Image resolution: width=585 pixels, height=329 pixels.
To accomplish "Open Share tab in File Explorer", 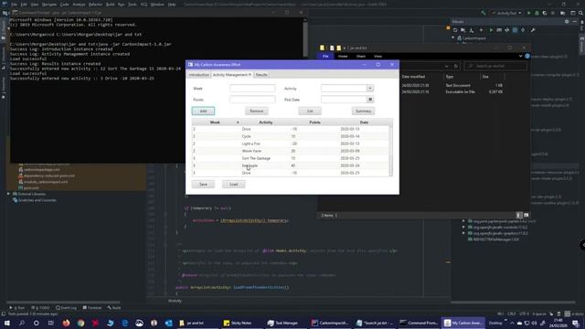I will (x=360, y=57).
